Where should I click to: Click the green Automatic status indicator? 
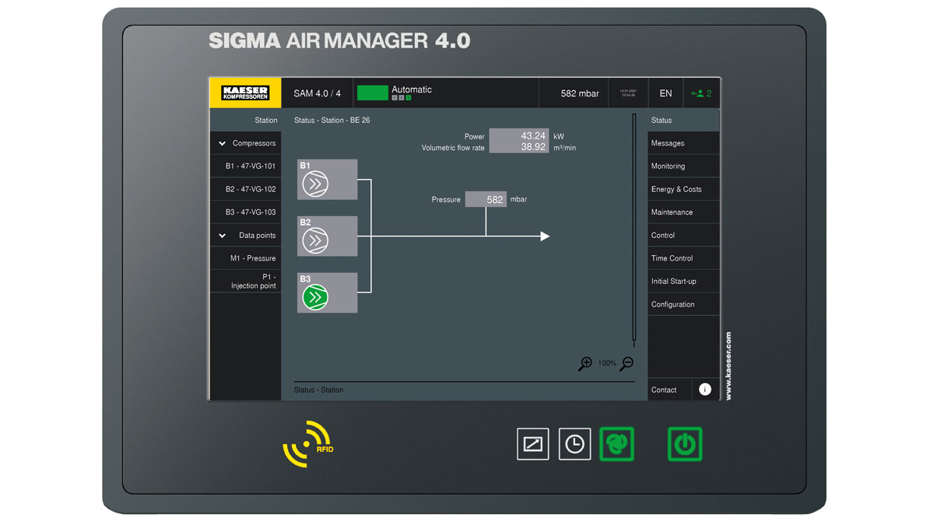tap(372, 93)
